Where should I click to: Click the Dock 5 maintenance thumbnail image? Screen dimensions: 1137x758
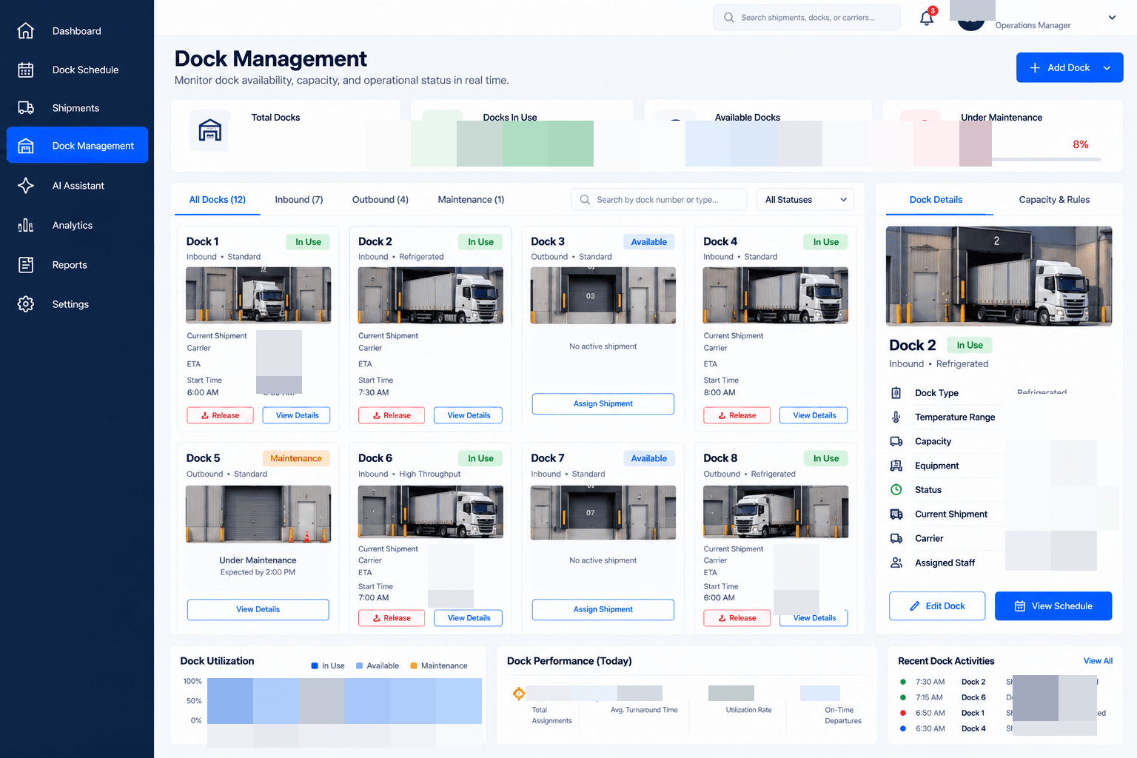pyautogui.click(x=258, y=514)
